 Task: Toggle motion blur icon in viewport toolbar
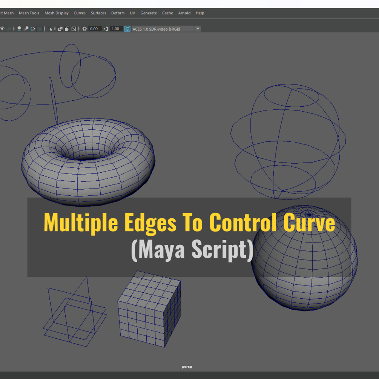(x=26, y=29)
